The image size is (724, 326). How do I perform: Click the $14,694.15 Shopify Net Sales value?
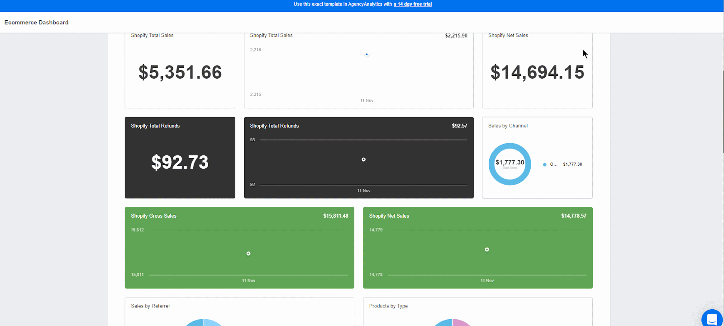pos(537,72)
